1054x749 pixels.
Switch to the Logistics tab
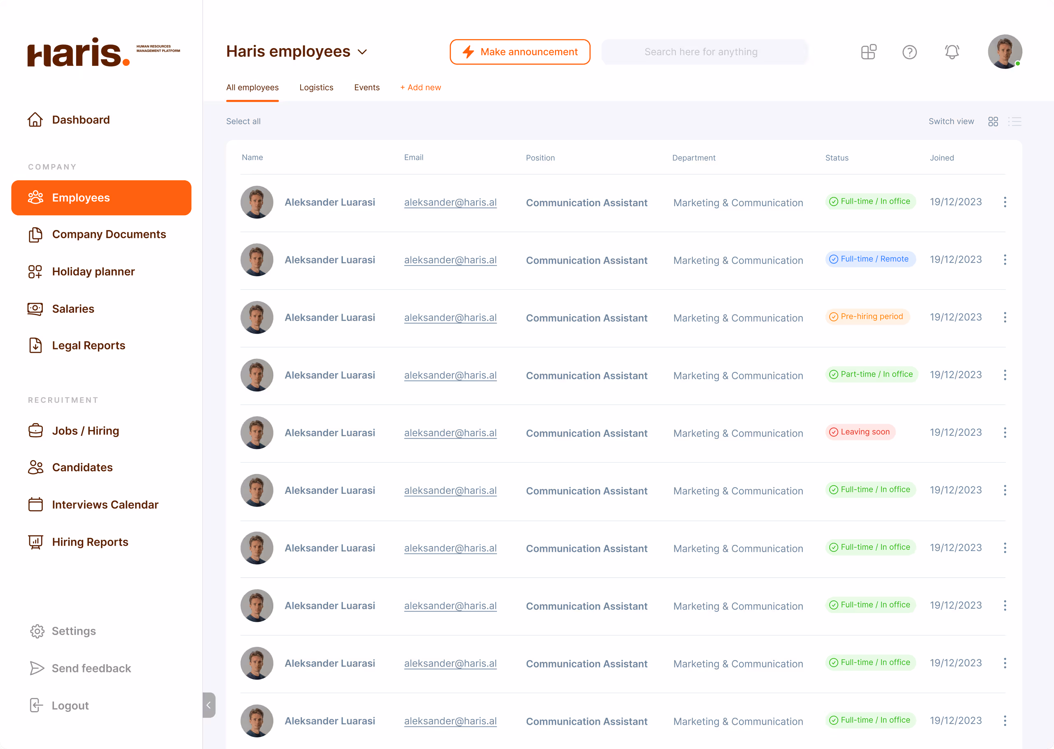click(316, 88)
